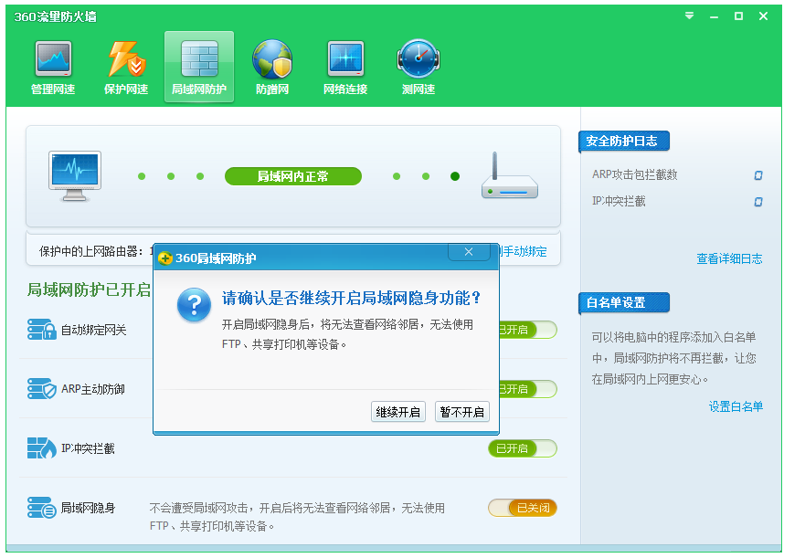Click the 手动绑定 link
The width and height of the screenshot is (805, 558).
click(524, 251)
